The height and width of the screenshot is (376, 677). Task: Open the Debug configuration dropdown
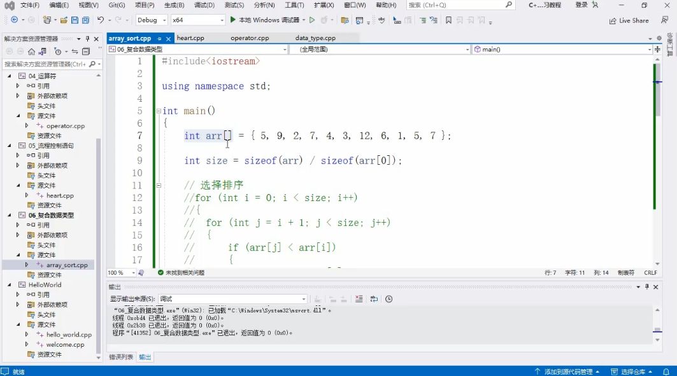click(x=151, y=20)
